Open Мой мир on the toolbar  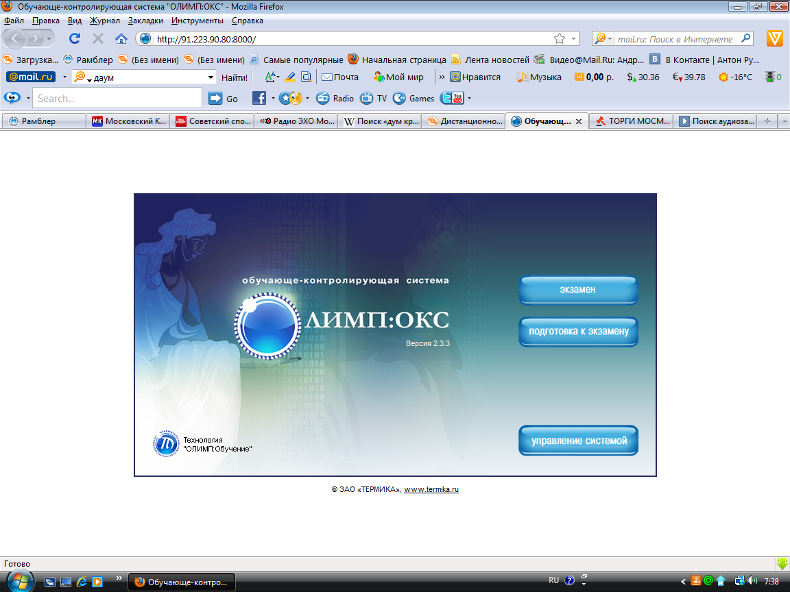[x=398, y=77]
